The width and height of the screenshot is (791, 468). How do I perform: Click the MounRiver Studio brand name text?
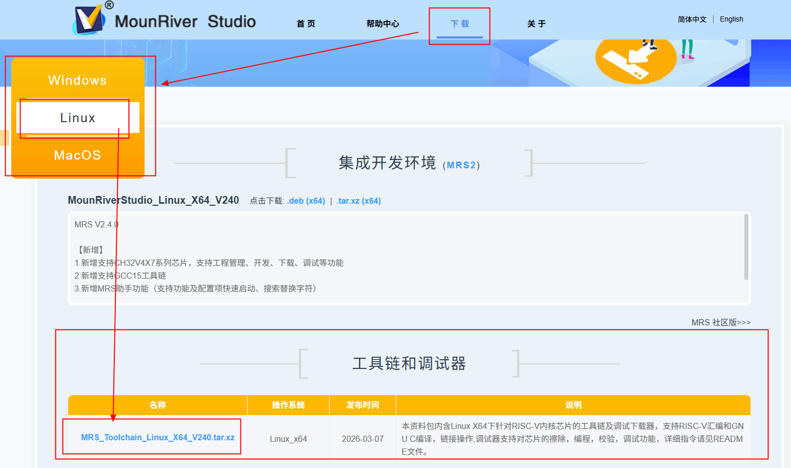click(186, 21)
